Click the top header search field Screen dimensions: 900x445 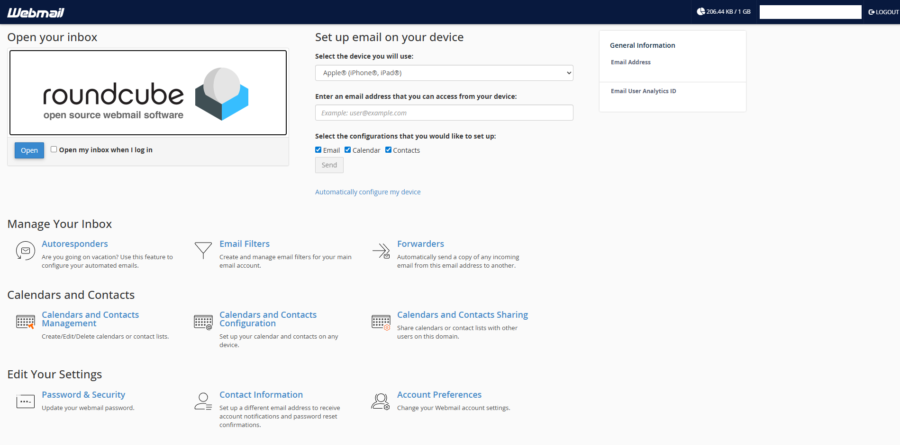tap(810, 12)
